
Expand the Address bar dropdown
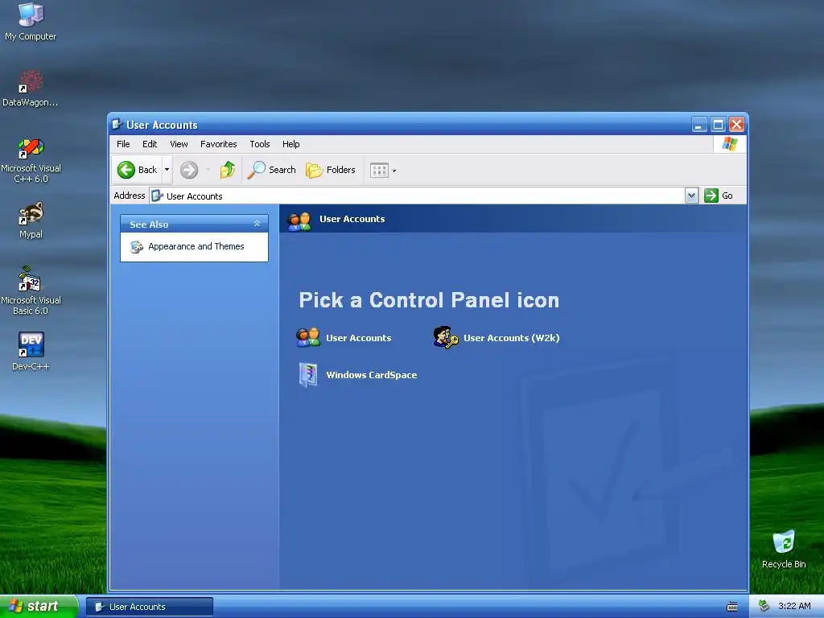(x=691, y=196)
